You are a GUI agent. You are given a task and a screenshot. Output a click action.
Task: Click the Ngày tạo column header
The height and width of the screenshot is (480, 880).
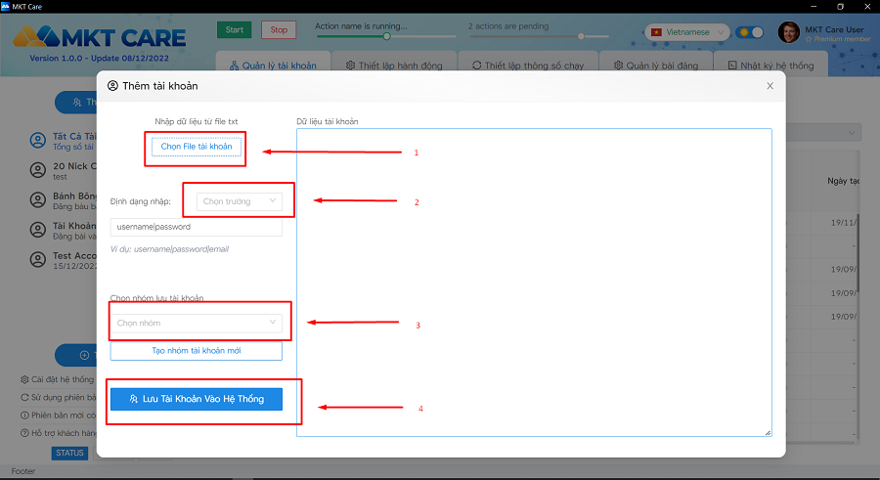point(843,181)
